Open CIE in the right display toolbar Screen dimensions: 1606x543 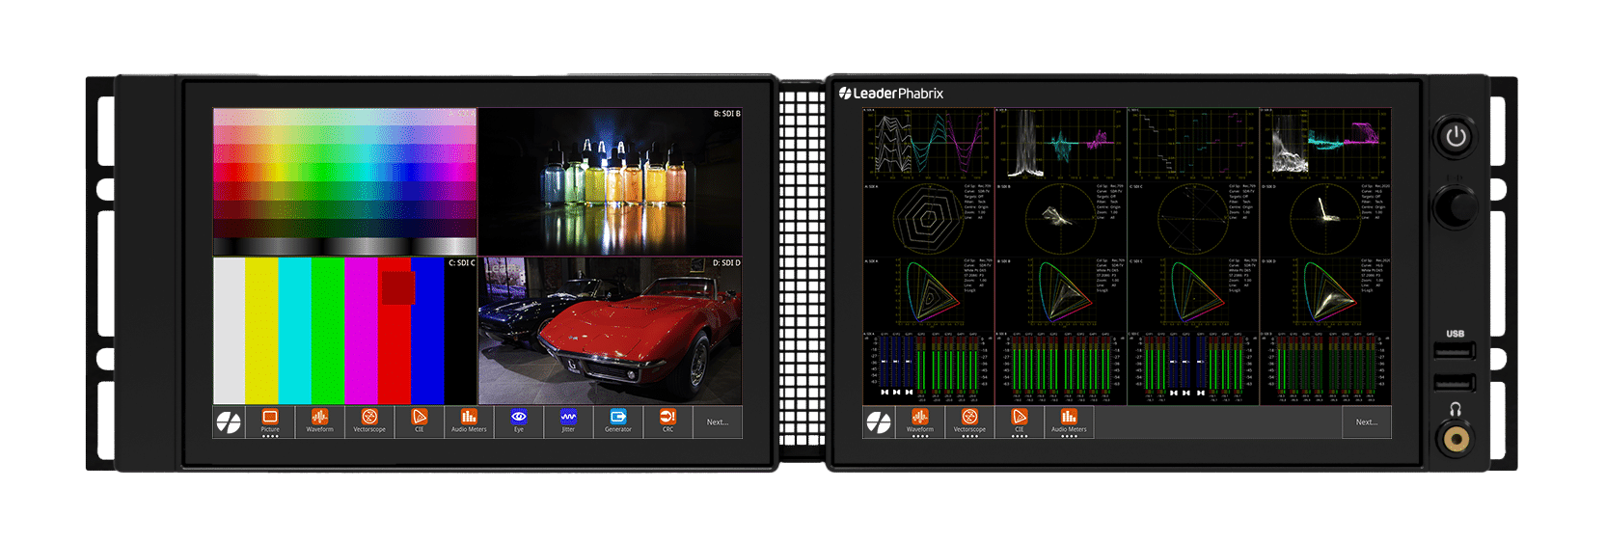coord(1020,421)
